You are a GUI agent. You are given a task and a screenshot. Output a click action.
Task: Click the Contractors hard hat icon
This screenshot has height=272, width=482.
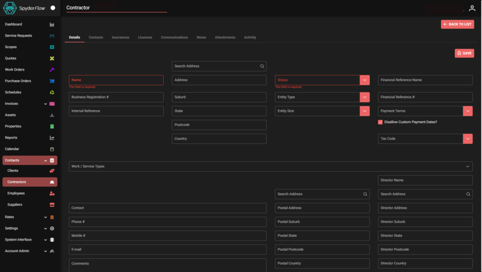[x=52, y=182]
